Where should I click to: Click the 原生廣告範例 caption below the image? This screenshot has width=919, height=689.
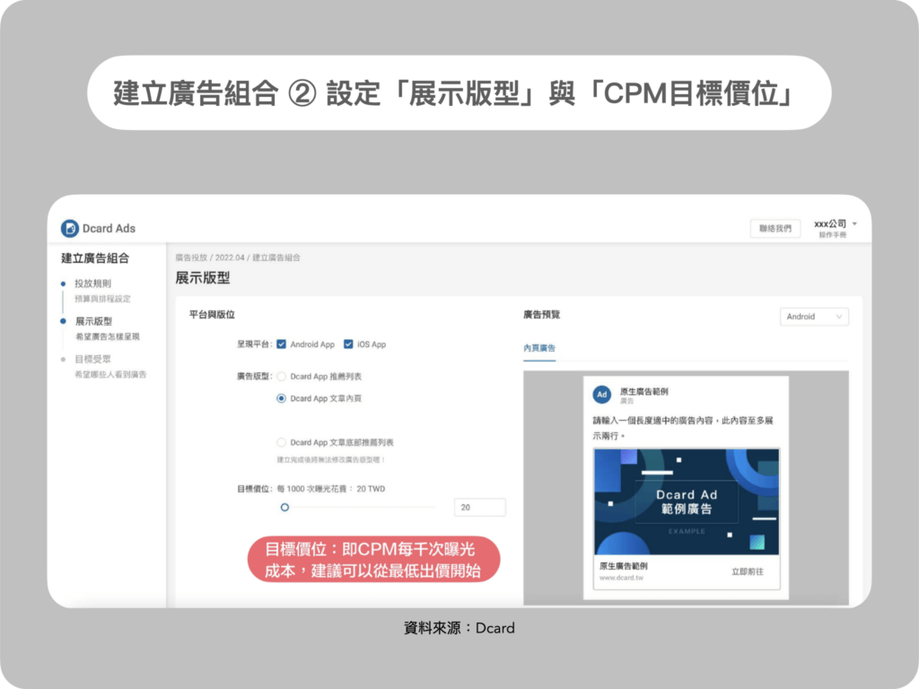[624, 566]
